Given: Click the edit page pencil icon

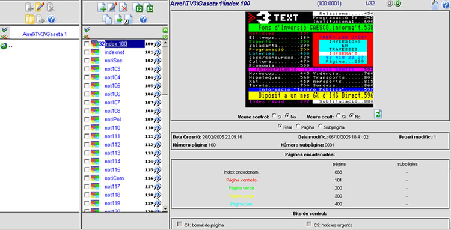Looking at the screenshot, I should pos(112,7).
